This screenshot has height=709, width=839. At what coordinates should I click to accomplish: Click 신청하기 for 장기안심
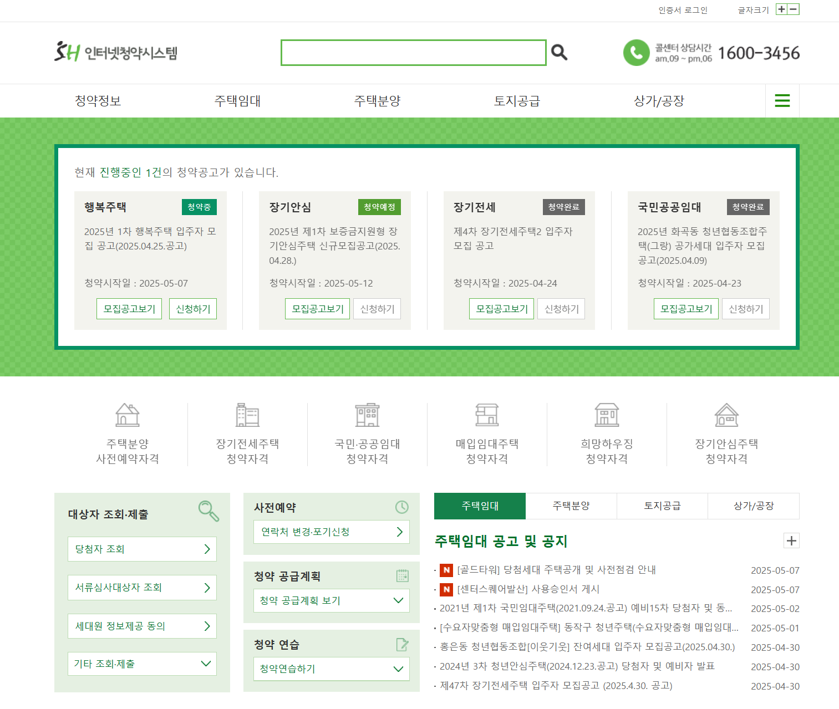[377, 309]
